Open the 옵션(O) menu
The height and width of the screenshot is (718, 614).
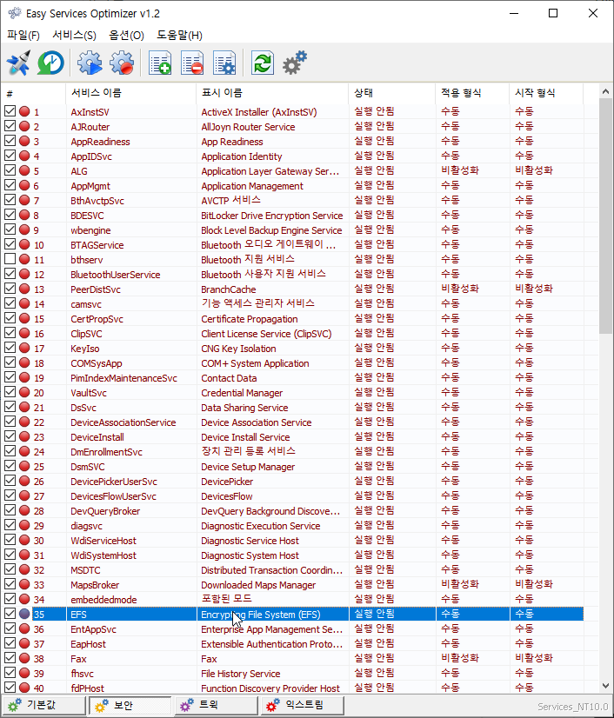(126, 36)
